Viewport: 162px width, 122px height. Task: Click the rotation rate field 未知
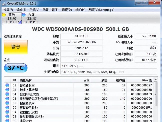click(146, 48)
